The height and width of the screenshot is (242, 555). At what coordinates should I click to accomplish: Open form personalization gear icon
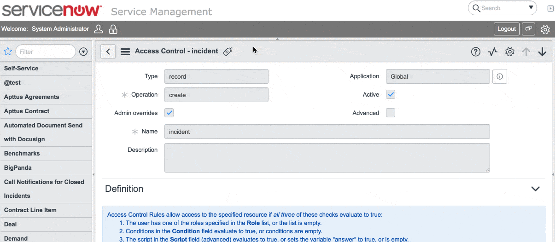pyautogui.click(x=509, y=52)
